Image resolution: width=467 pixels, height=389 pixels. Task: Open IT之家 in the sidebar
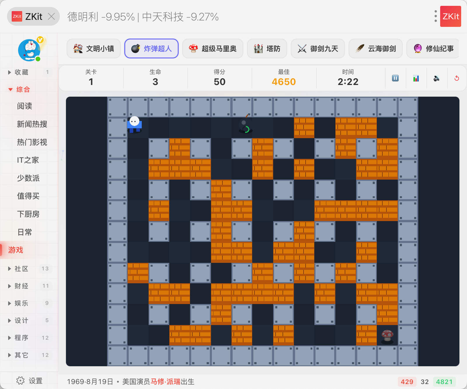pos(28,160)
